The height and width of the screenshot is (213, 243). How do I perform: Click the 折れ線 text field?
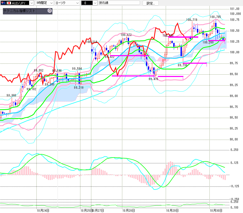[x=119, y=3]
